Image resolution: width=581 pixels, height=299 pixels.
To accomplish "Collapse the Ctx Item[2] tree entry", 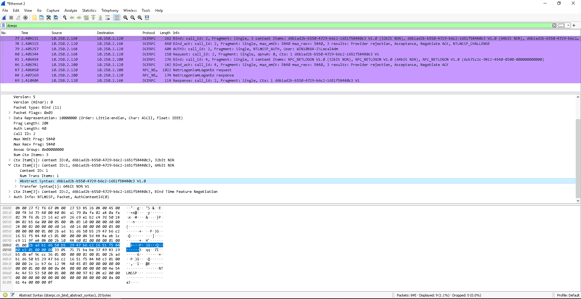I will pyautogui.click(x=9, y=165).
